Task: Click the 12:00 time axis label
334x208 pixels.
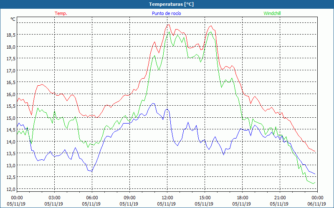Action: (x=167, y=198)
